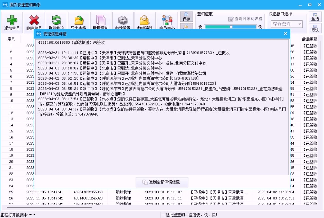
Task: Open the 综合查询 interface dropdown
Action: tap(284, 24)
